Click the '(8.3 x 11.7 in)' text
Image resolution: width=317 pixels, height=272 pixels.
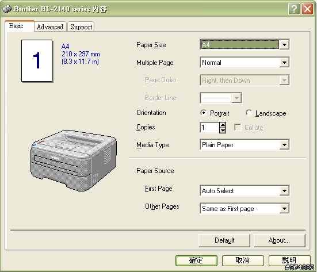tap(81, 62)
